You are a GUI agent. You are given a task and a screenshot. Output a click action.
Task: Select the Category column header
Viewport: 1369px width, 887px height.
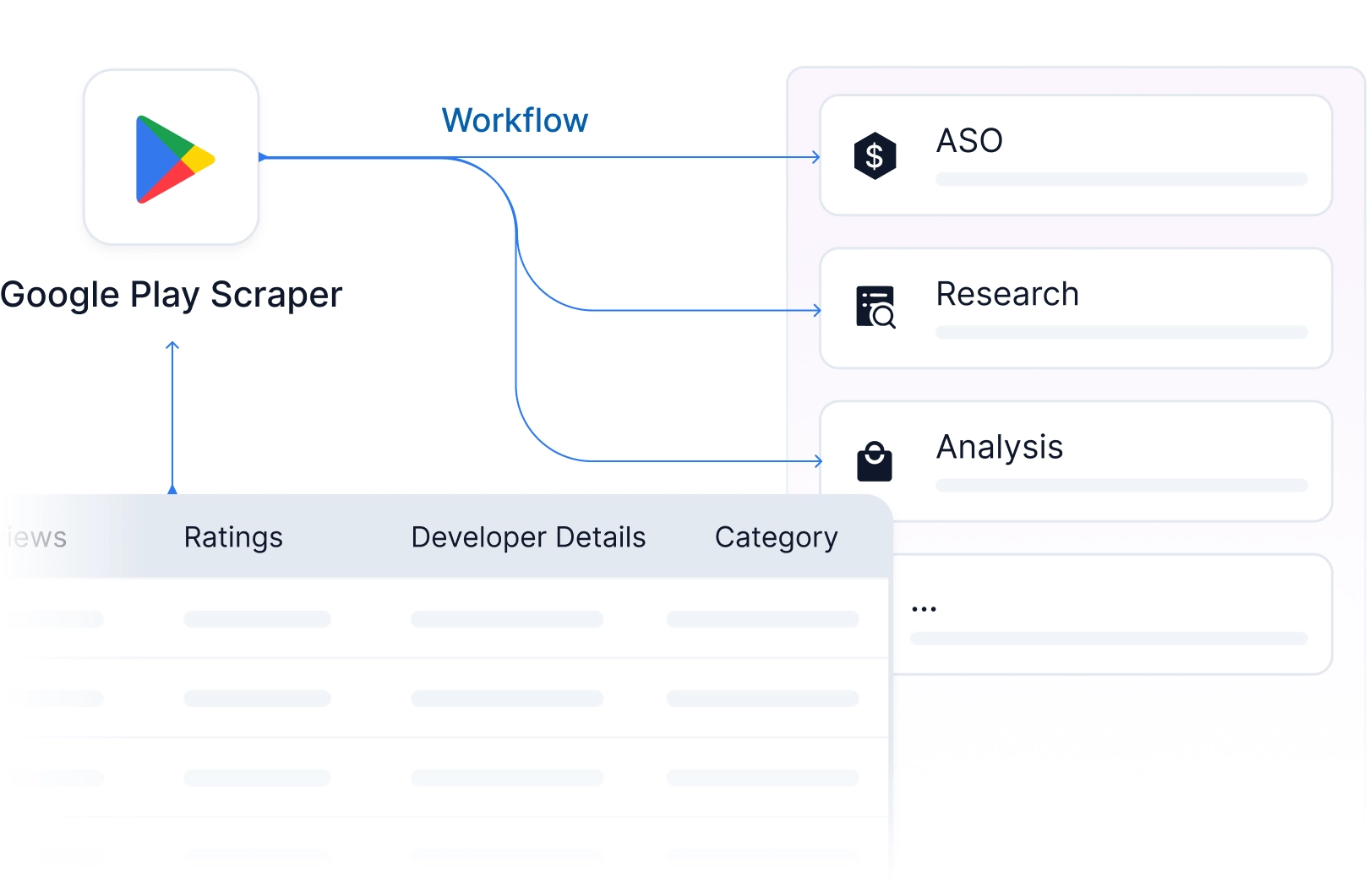[x=776, y=537]
